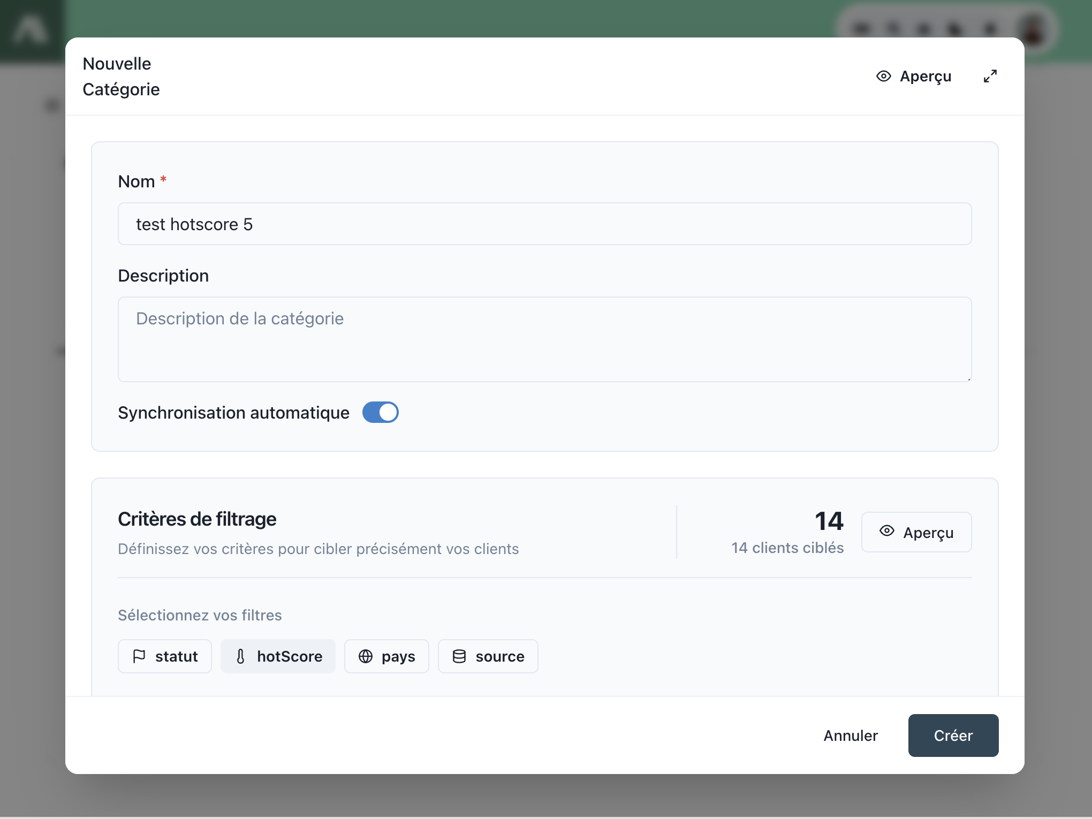Click the Description textarea resize handle

click(968, 378)
